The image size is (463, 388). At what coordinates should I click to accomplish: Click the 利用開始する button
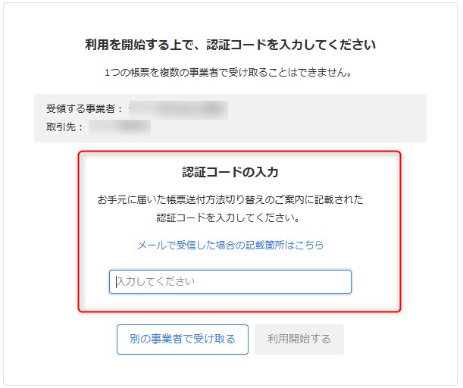tap(299, 339)
